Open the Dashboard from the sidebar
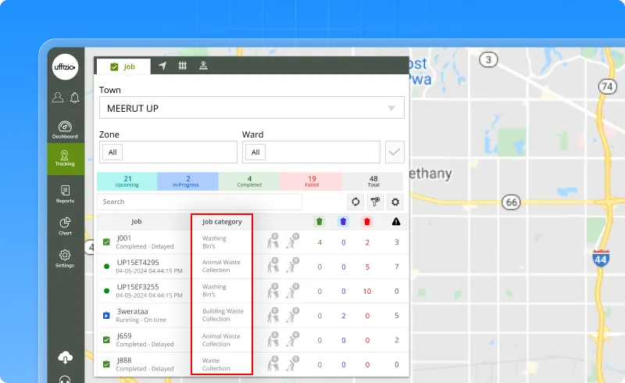625x383 pixels. coord(65,129)
